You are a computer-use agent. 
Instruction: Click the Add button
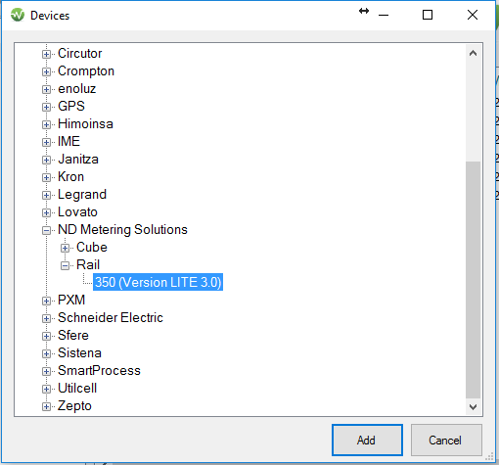pos(367,441)
